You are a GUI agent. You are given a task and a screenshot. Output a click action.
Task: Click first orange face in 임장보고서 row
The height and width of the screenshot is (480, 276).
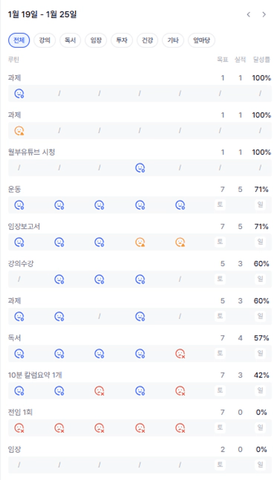[x=140, y=242]
